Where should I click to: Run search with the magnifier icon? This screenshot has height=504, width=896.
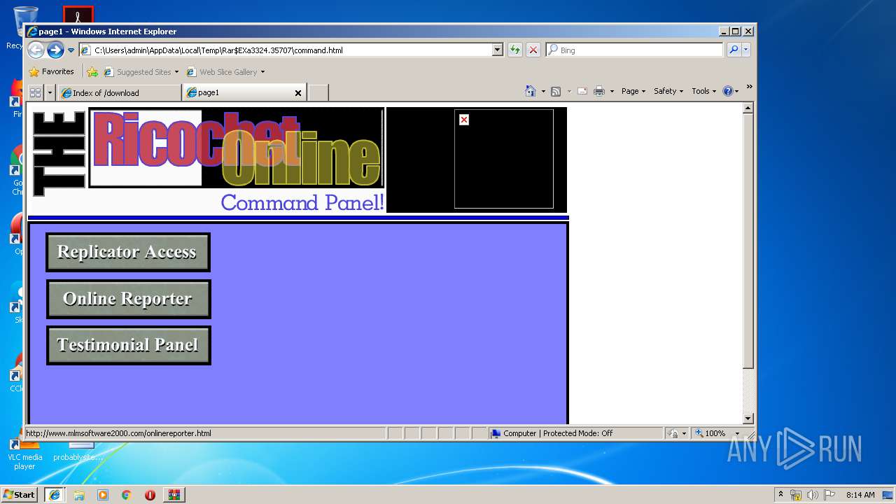coord(733,50)
